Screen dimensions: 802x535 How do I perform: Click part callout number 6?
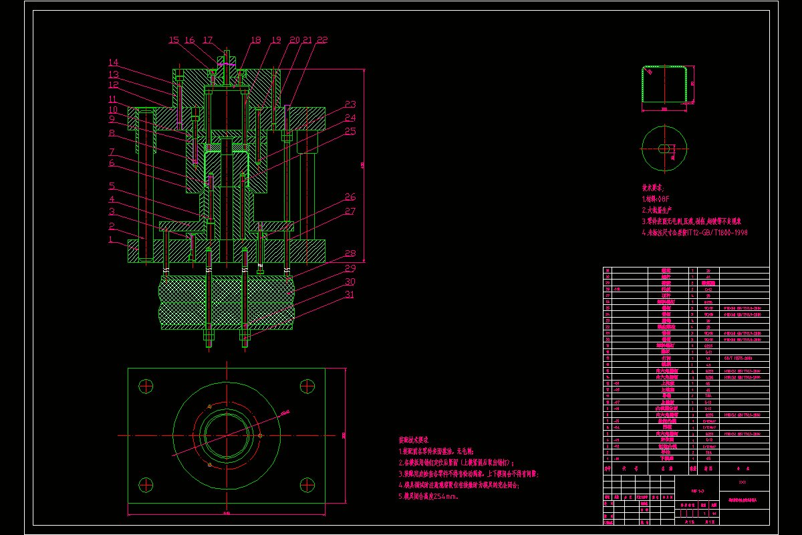[112, 163]
